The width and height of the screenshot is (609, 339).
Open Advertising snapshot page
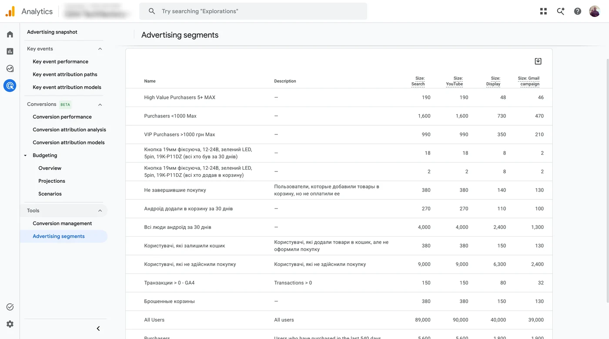[x=52, y=32]
